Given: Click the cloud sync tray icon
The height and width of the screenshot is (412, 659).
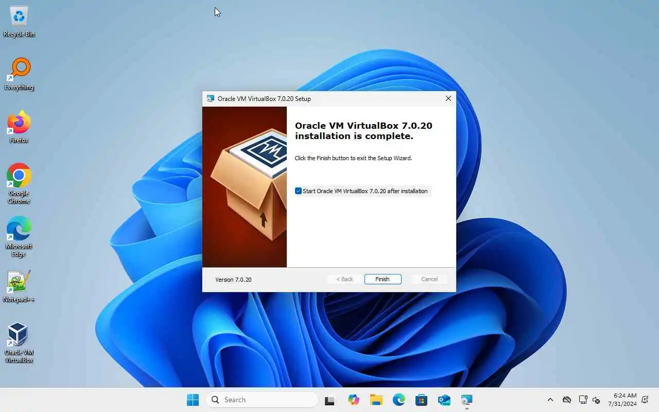Looking at the screenshot, I should point(567,400).
